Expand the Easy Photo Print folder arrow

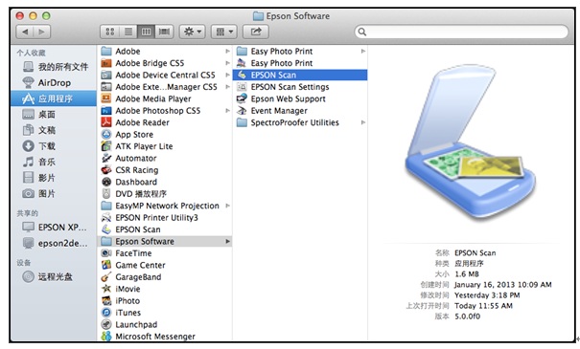363,52
